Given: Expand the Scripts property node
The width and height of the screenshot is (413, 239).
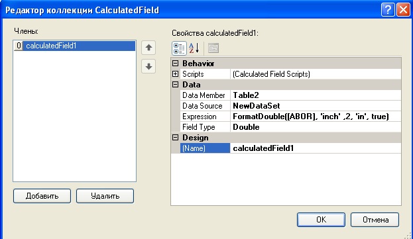Looking at the screenshot, I should pyautogui.click(x=175, y=74).
